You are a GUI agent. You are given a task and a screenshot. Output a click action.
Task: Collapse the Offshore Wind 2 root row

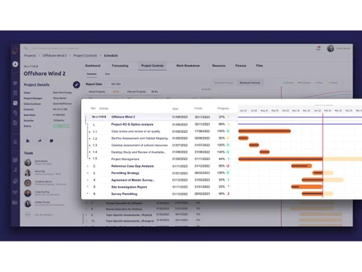pyautogui.click(x=85, y=117)
